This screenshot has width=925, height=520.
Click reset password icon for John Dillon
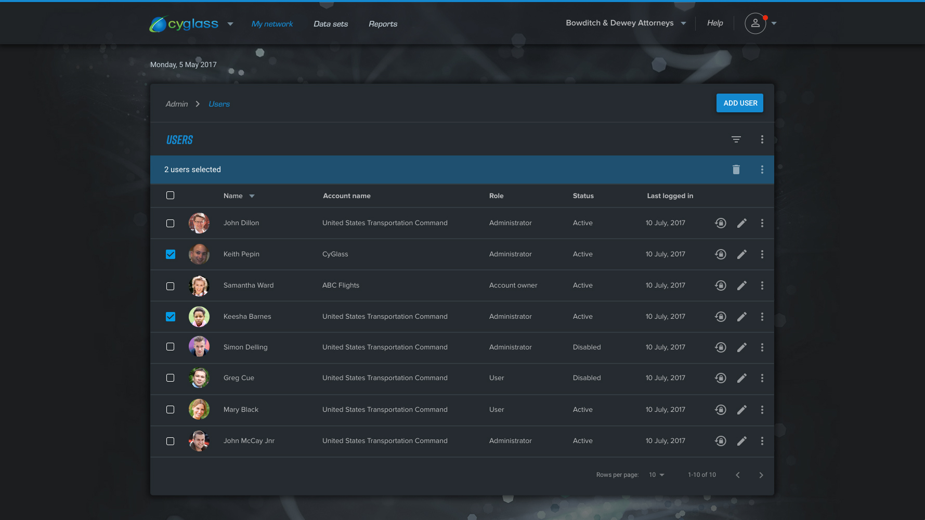[720, 223]
